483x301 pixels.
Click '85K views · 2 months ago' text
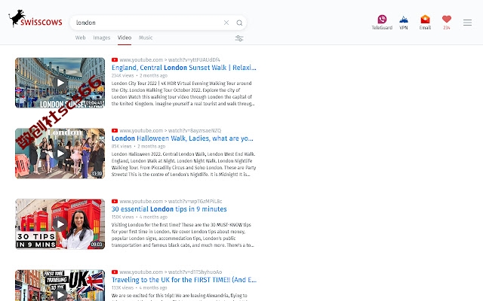(138, 146)
